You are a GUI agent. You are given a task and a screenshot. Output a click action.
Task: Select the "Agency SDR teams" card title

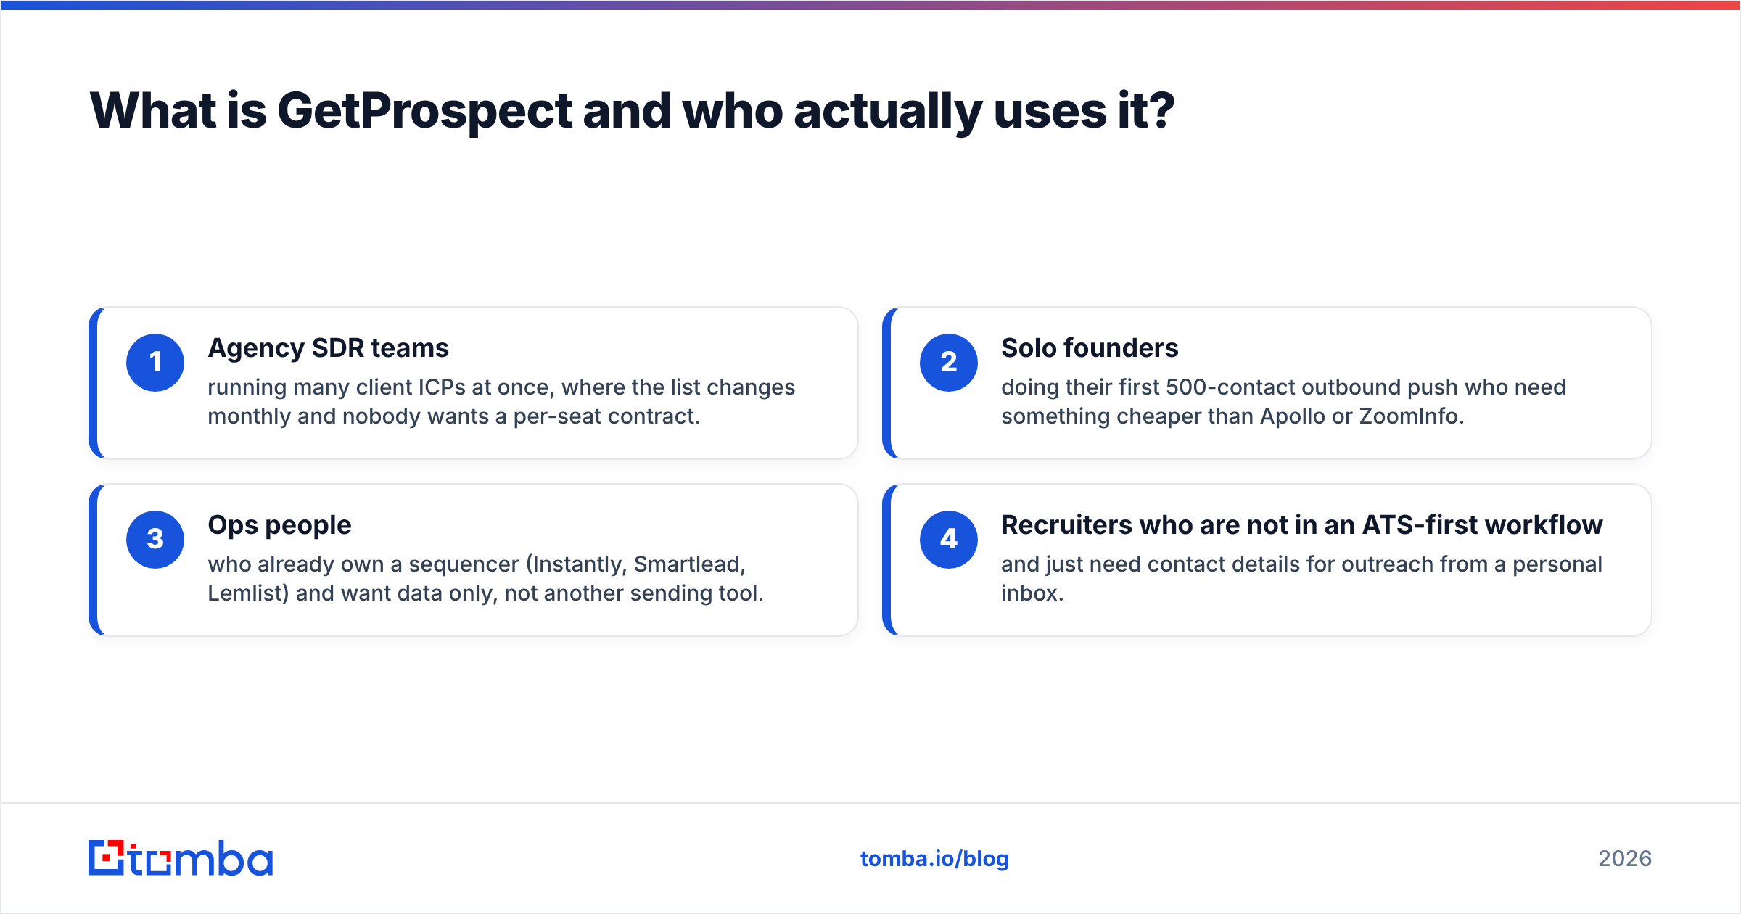pyautogui.click(x=328, y=348)
